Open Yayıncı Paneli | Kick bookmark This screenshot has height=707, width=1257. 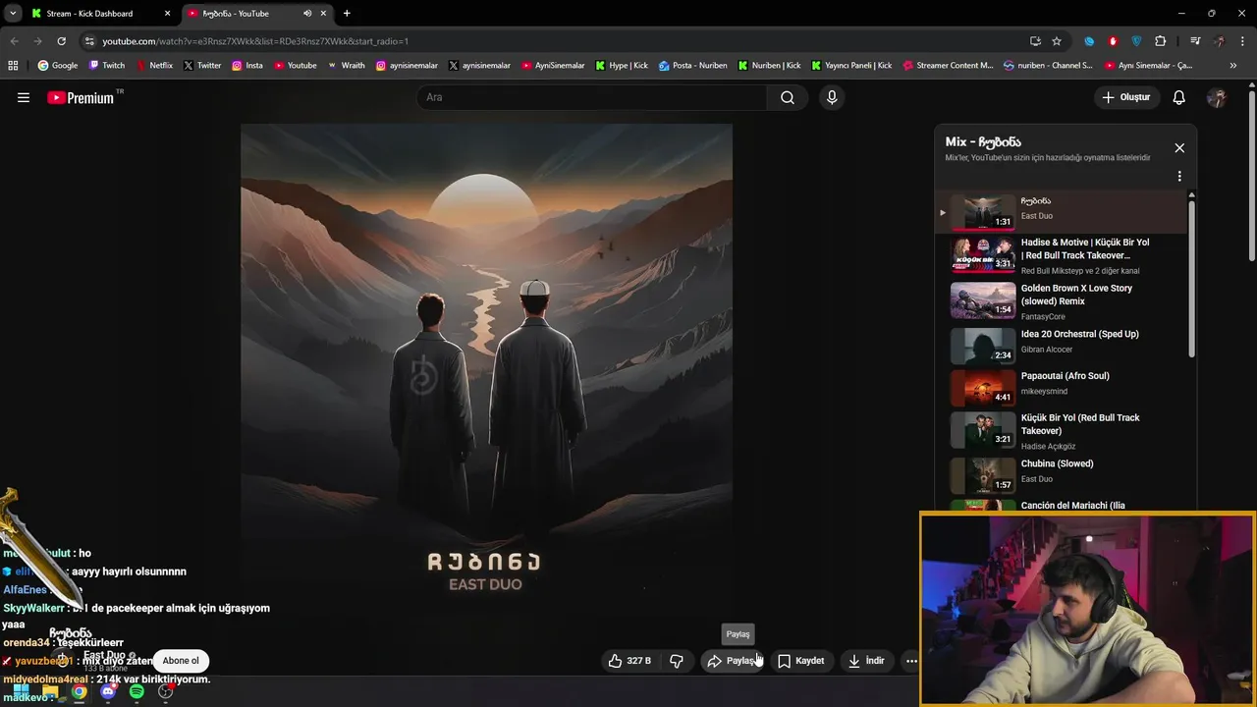(x=851, y=66)
